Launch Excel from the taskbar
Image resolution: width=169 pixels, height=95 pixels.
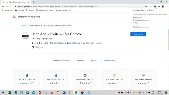click(9, 93)
